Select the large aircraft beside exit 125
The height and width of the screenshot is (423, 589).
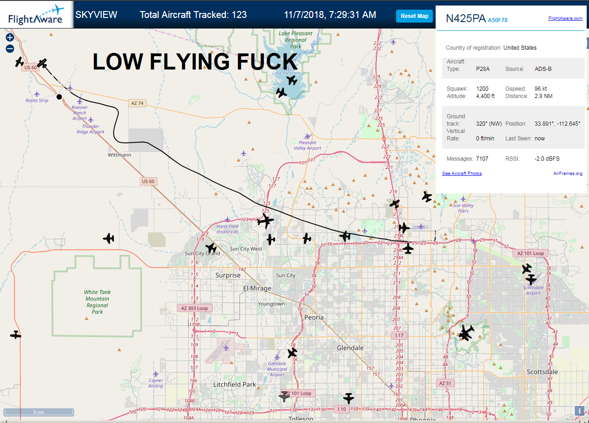265,221
